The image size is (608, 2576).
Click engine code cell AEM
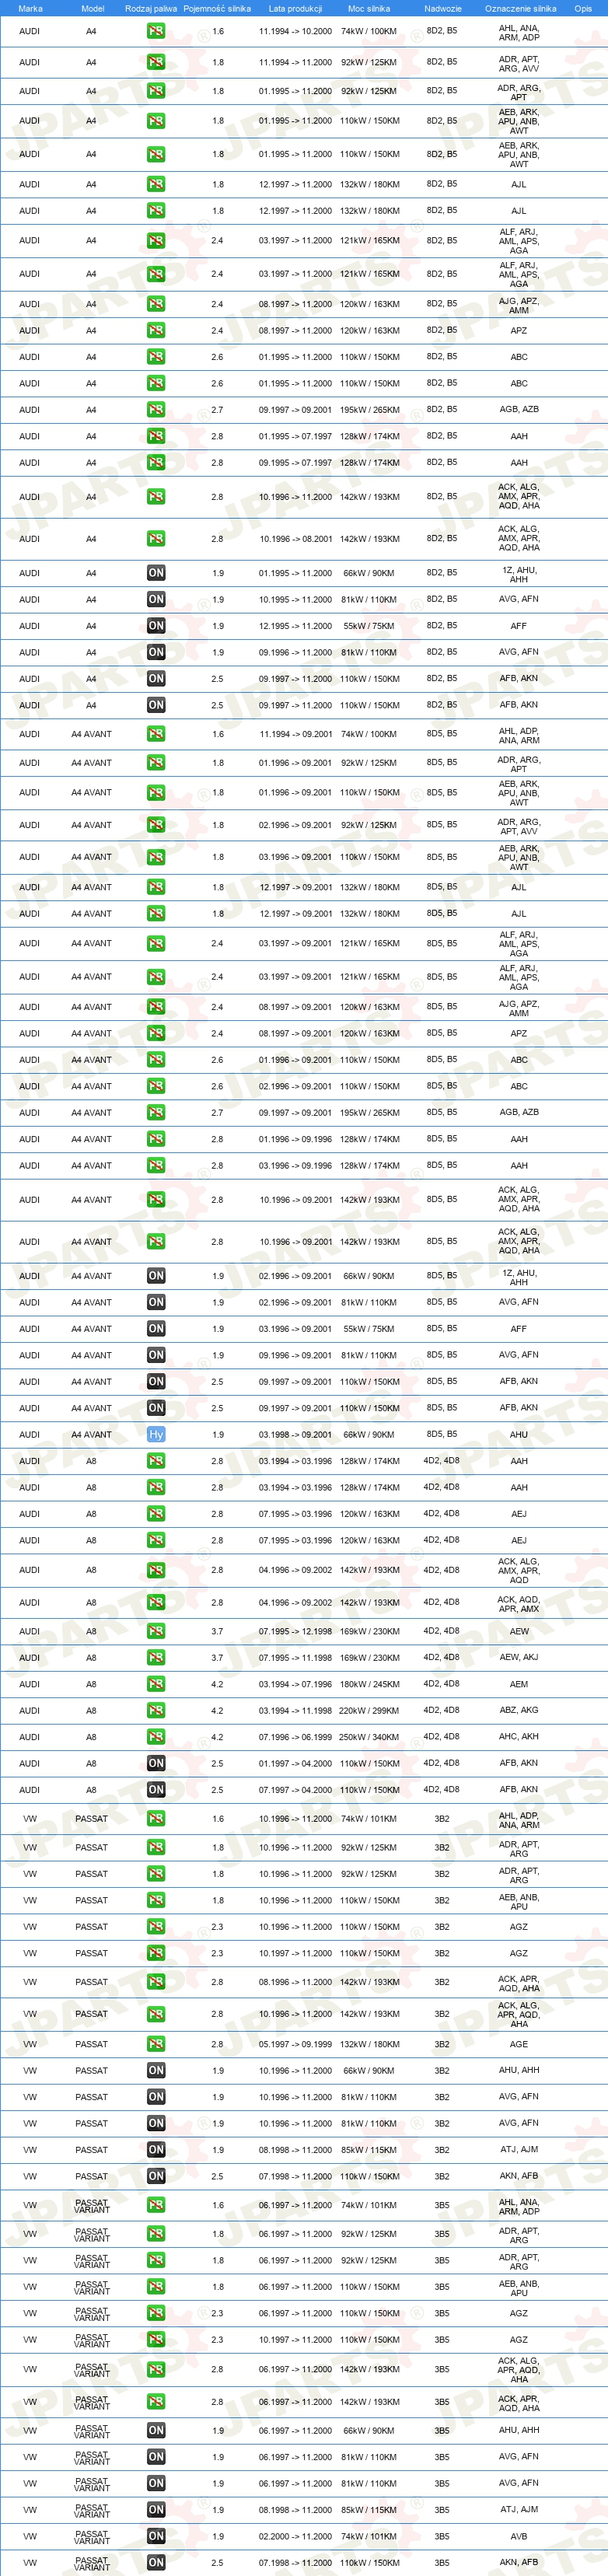tap(519, 1684)
